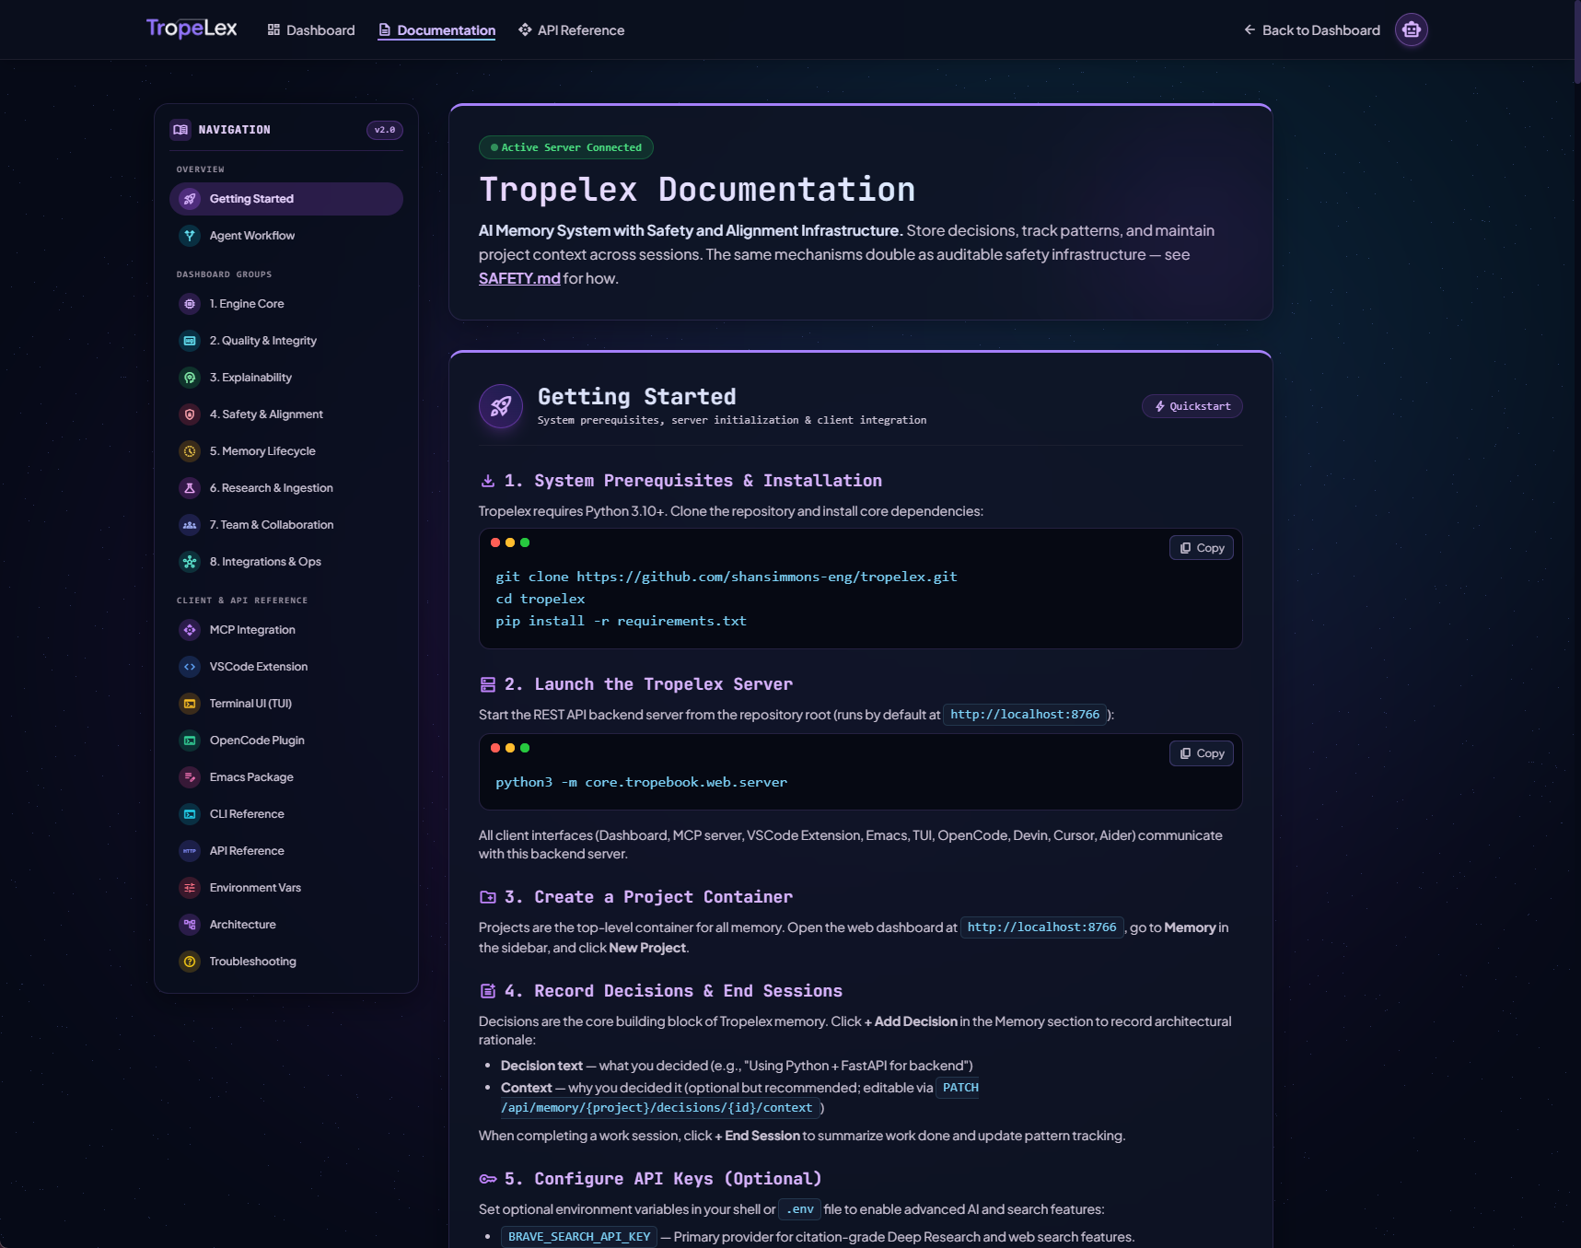Screen dimensions: 1581x1248
Task: Click the MCP Integration sidebar icon
Action: pos(190,630)
